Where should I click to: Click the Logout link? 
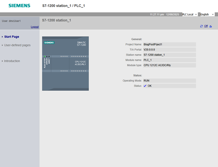(x=35, y=27)
